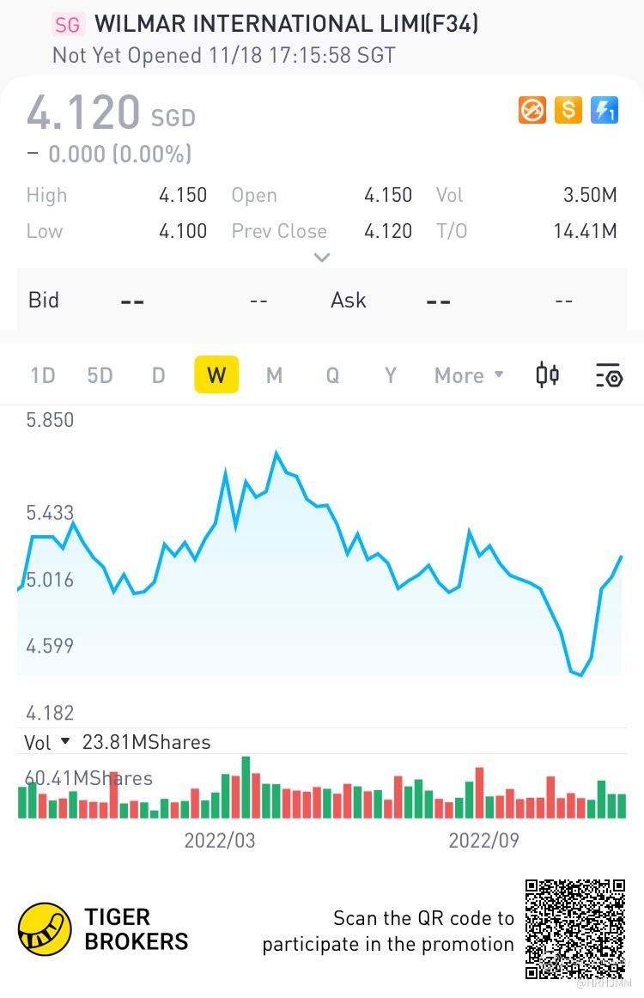This screenshot has width=644, height=998.
Task: Tap the orange no-shorting badge icon
Action: 532,110
